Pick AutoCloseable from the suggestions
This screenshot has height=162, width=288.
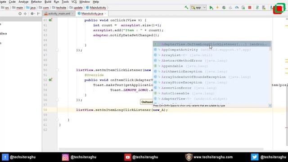click(211, 93)
